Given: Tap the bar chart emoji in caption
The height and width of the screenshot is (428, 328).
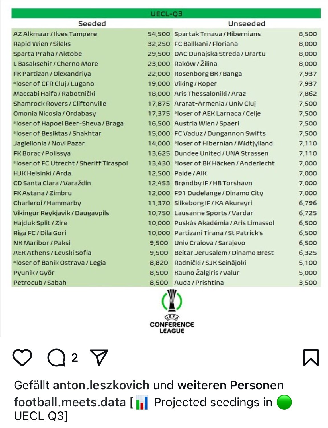Looking at the screenshot, I should [x=142, y=402].
